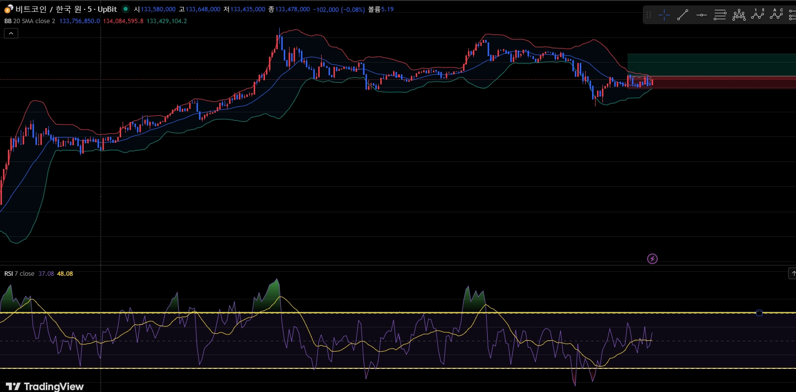Click the green profit zone of the position
This screenshot has width=796, height=392.
714,65
